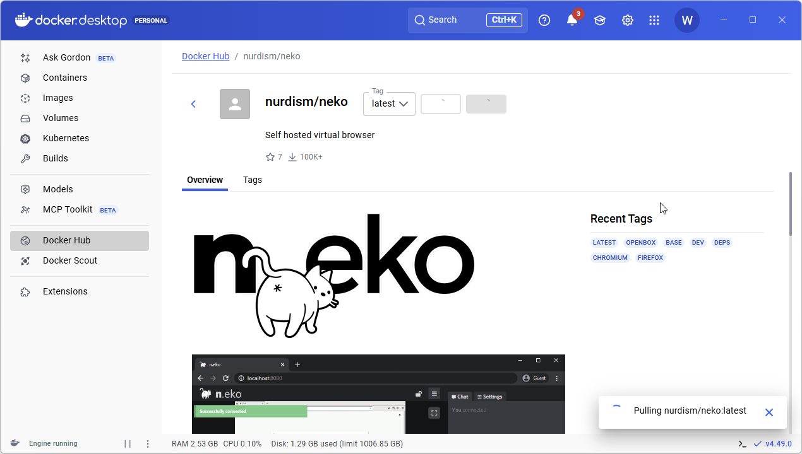Switch to the Tags tab

coord(252,180)
